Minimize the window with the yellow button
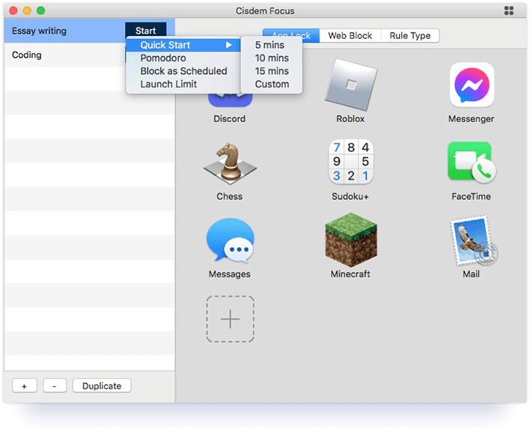The width and height of the screenshot is (530, 435). click(x=27, y=10)
